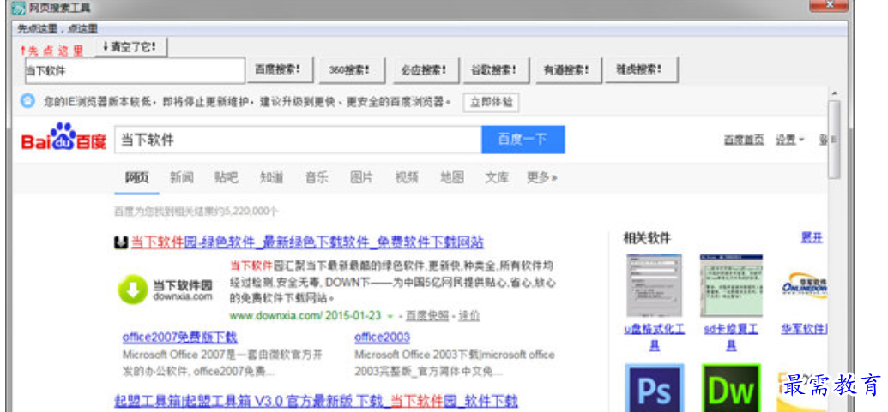888x412 pixels.
Task: Click the web search tool title icon
Action: pyautogui.click(x=17, y=8)
